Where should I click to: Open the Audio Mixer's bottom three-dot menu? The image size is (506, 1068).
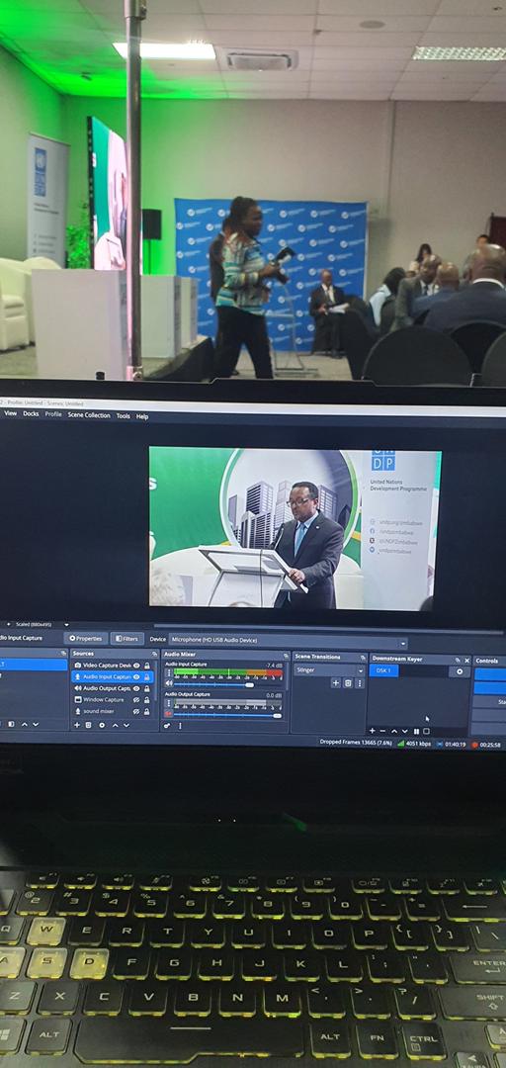coord(180,726)
